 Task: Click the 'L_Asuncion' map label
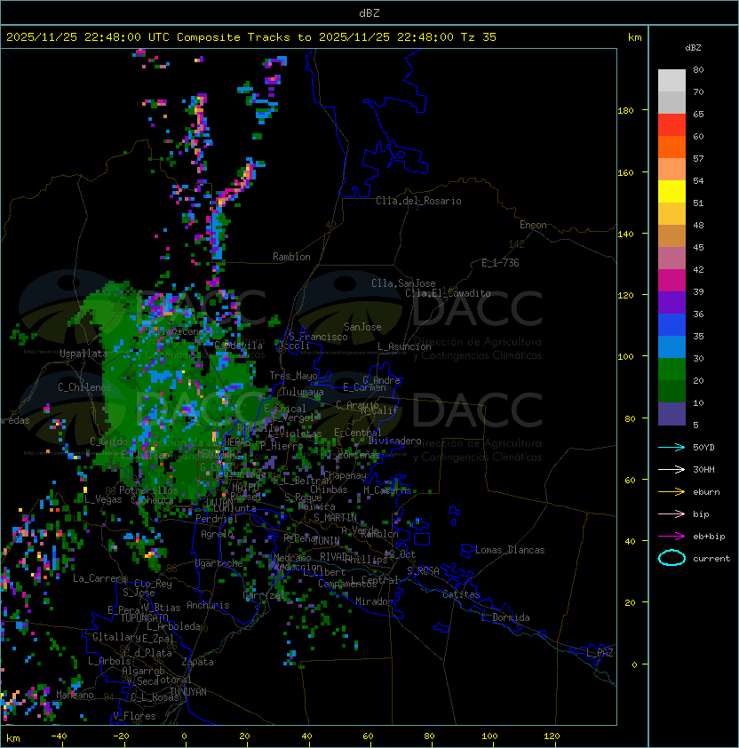[404, 346]
